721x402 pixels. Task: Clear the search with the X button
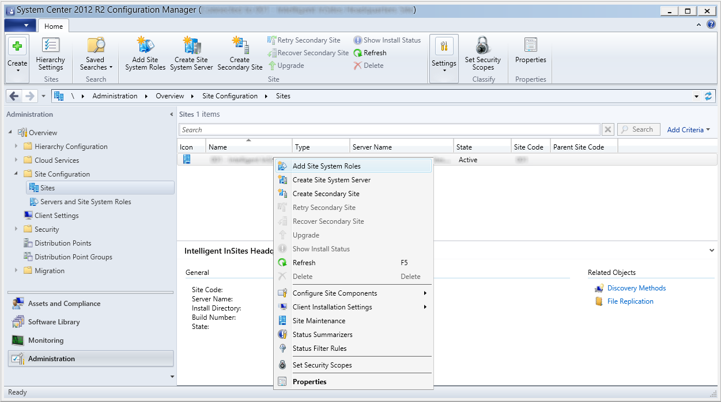(608, 130)
